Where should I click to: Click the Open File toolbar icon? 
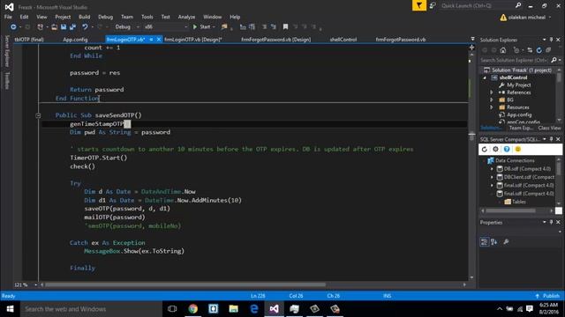(x=54, y=27)
